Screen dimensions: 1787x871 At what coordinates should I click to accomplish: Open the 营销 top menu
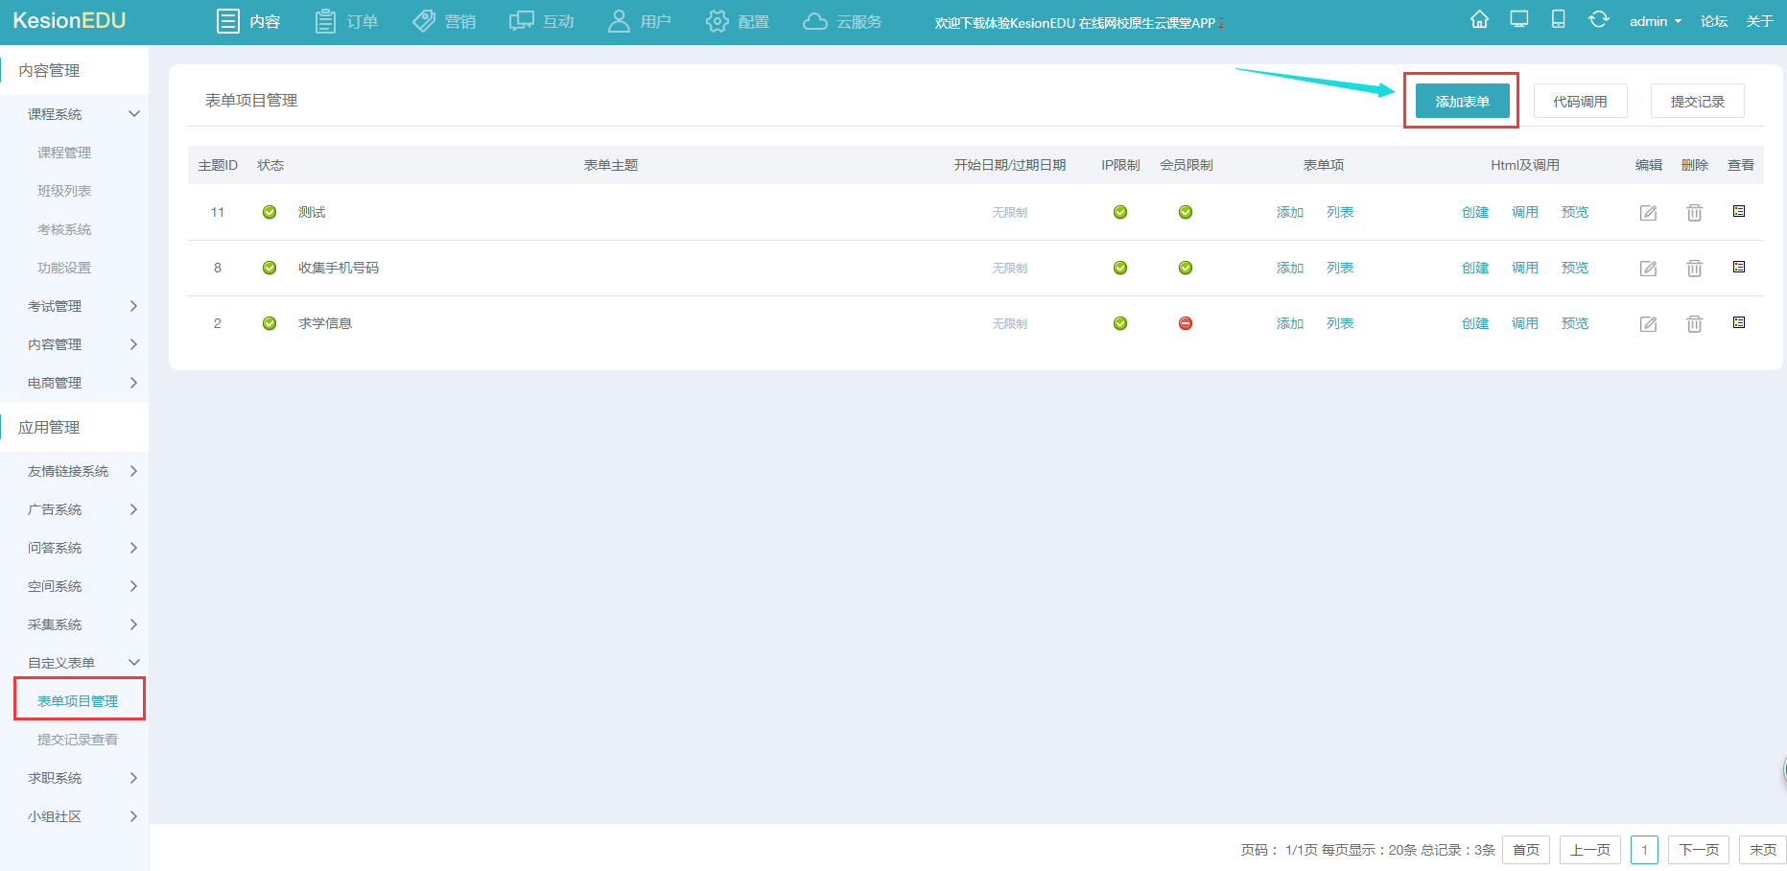tap(444, 21)
